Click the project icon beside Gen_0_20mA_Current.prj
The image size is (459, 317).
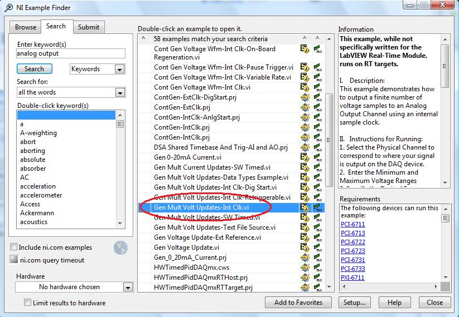305,257
